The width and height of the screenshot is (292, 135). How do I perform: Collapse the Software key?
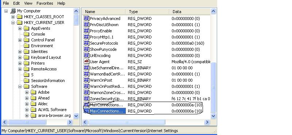(20, 86)
